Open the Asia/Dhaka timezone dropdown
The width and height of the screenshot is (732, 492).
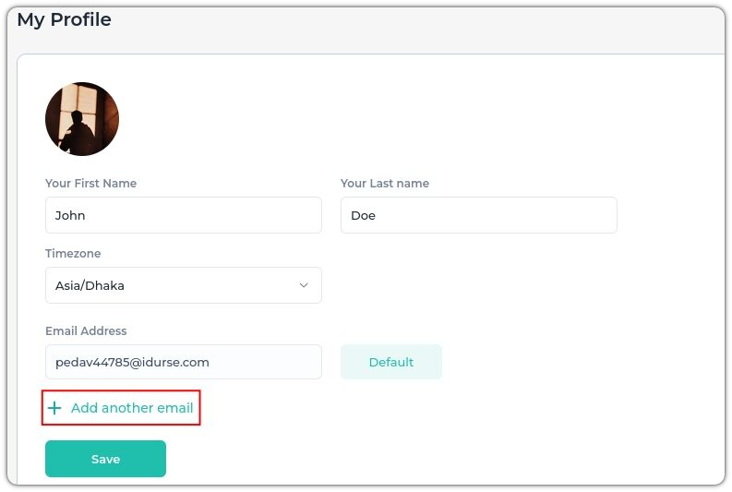(184, 285)
